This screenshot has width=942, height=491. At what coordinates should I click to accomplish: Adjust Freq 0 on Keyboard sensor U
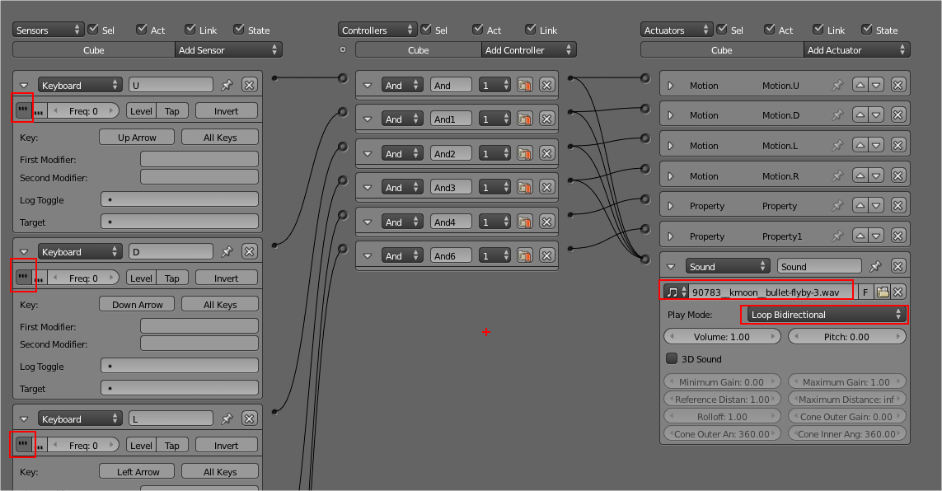point(83,111)
